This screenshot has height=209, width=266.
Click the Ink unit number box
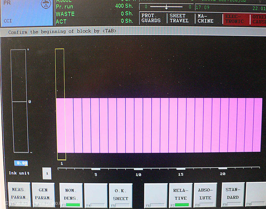[x=47, y=173]
